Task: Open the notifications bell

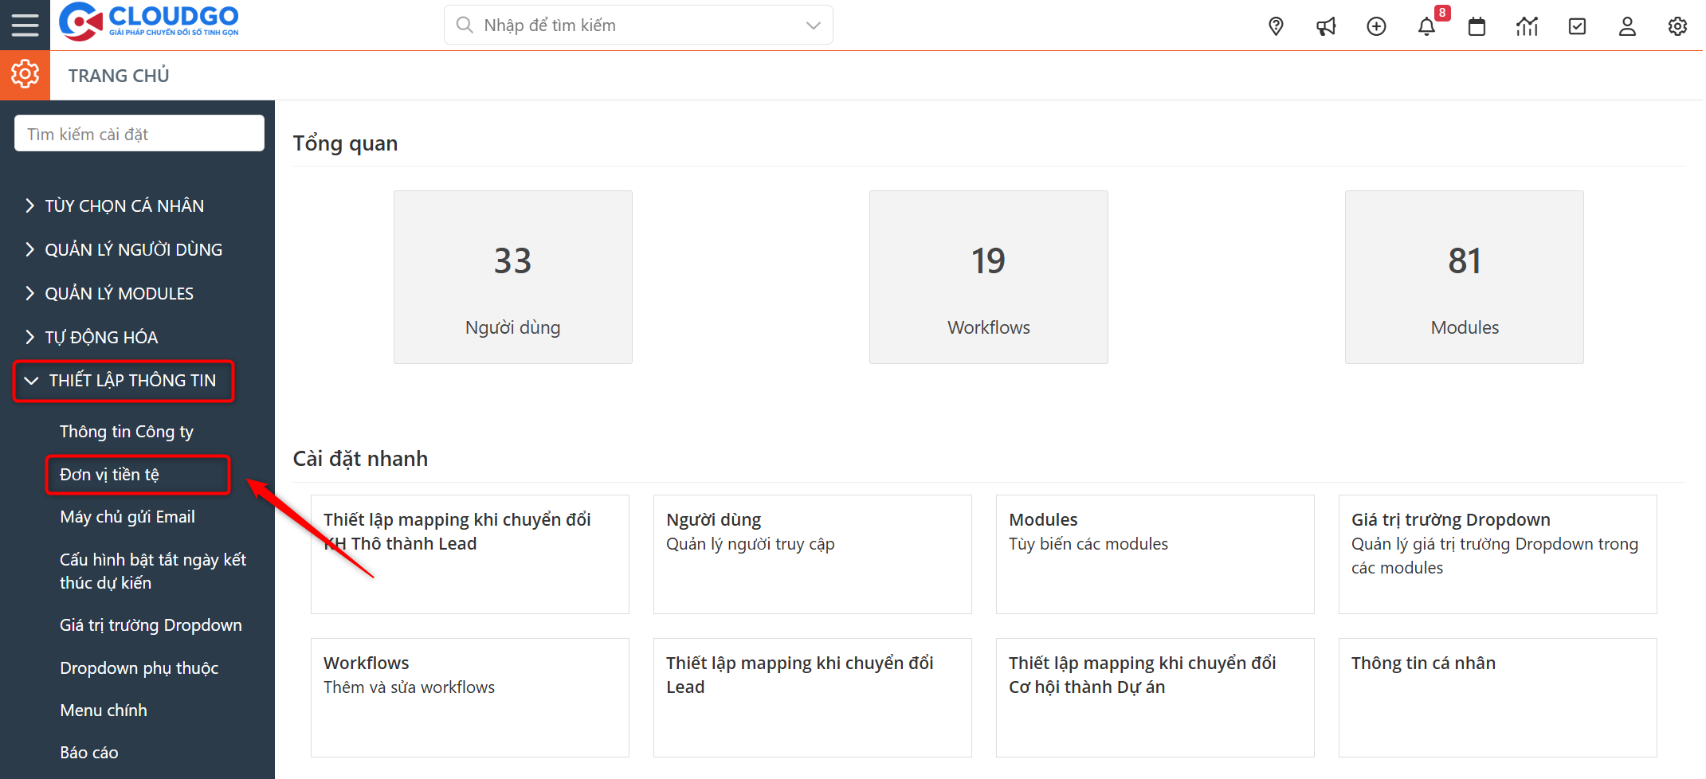Action: (x=1426, y=26)
